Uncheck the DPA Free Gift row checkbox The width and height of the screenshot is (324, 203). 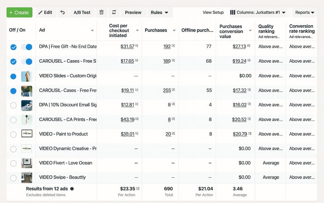coord(13,47)
